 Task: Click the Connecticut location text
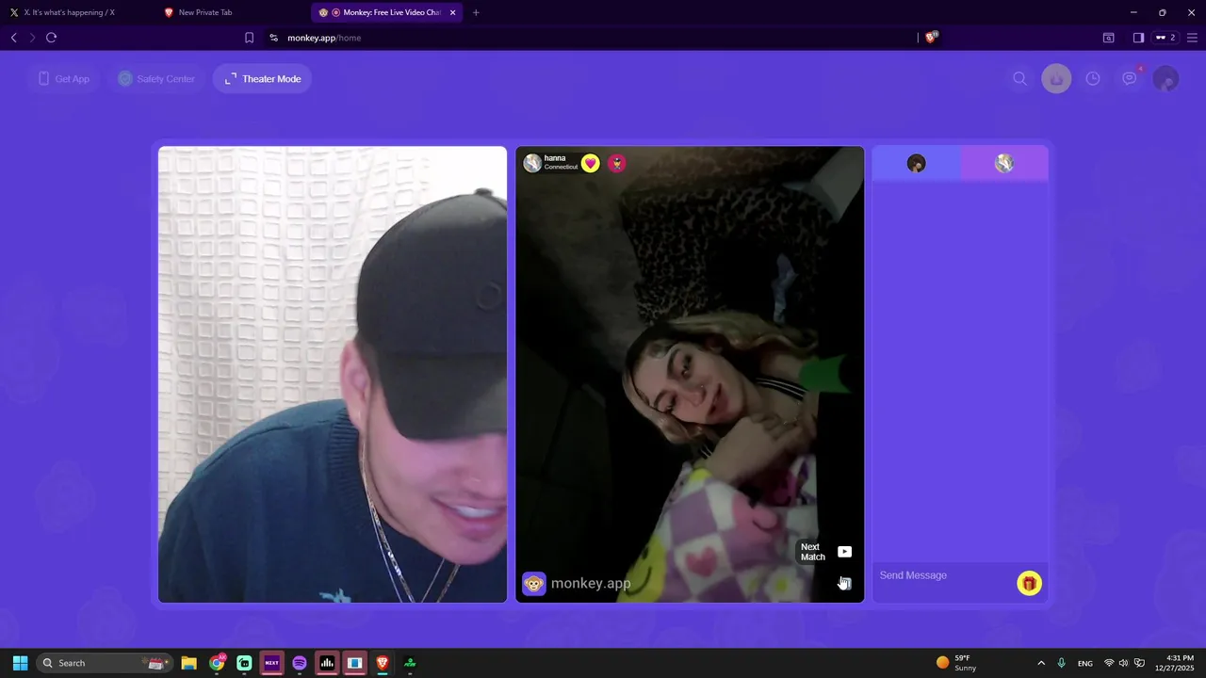pos(561,168)
